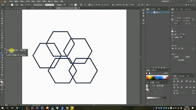Swap fill and stroke arrow in toolbar

point(3,79)
